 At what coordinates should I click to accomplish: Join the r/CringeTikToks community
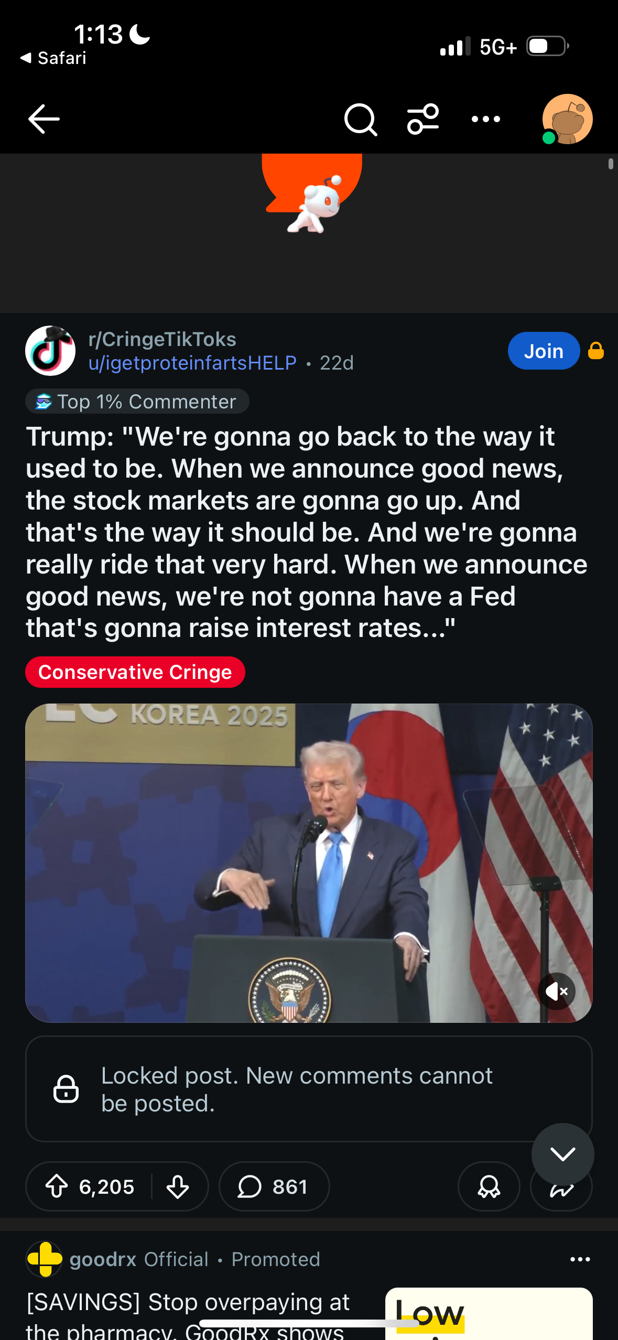(x=543, y=351)
